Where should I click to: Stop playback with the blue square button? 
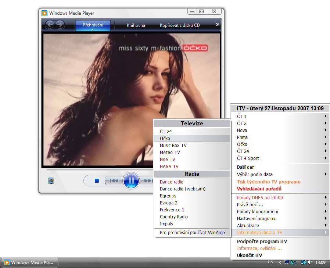click(x=97, y=181)
